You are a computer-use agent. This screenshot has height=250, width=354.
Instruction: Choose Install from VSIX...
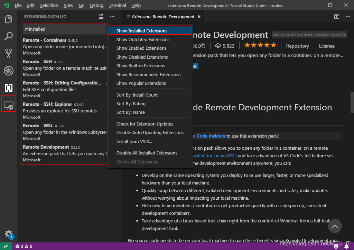pos(150,141)
